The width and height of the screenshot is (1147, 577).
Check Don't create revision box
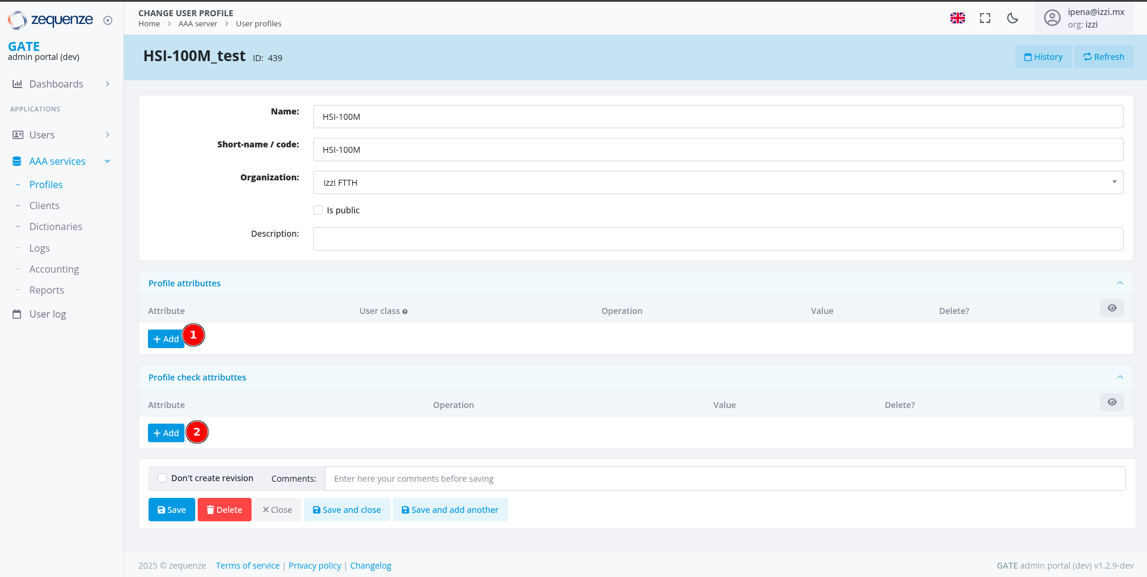[x=162, y=478]
